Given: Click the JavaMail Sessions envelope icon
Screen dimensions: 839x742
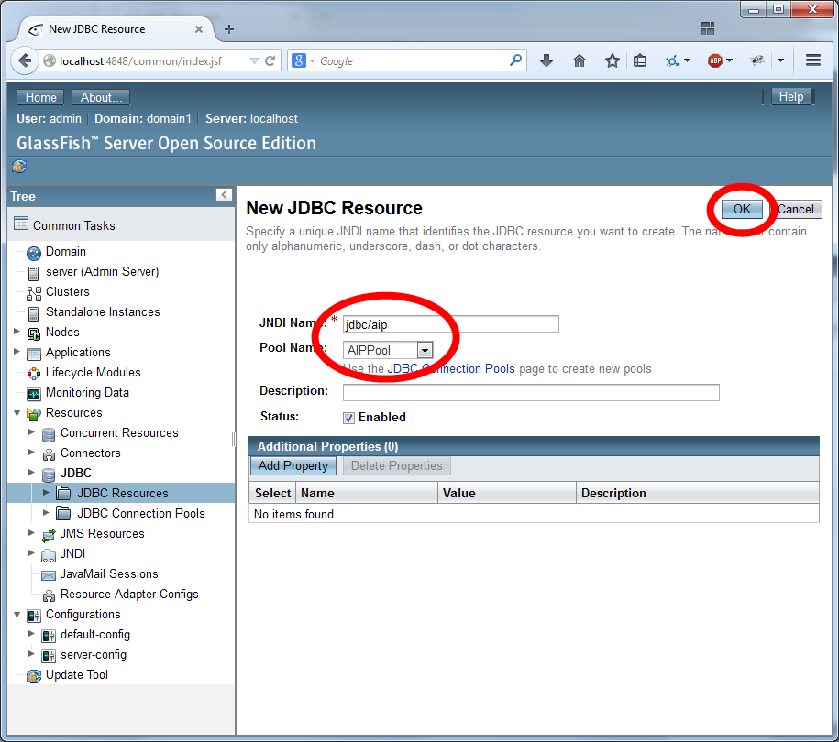Looking at the screenshot, I should coord(49,573).
